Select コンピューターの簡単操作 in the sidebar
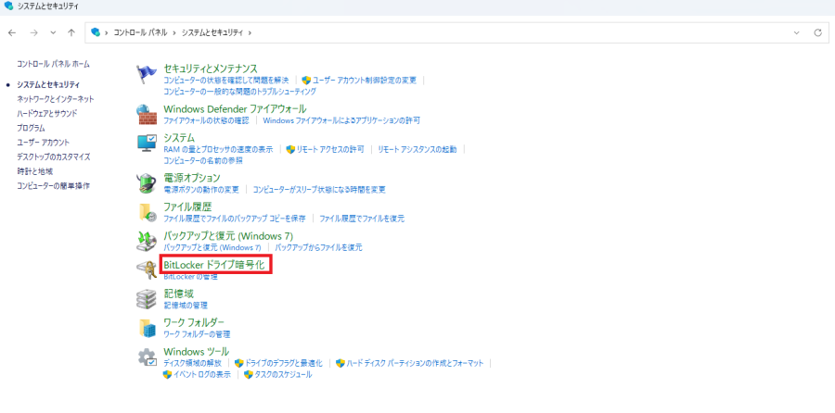The width and height of the screenshot is (835, 413). pyautogui.click(x=53, y=186)
